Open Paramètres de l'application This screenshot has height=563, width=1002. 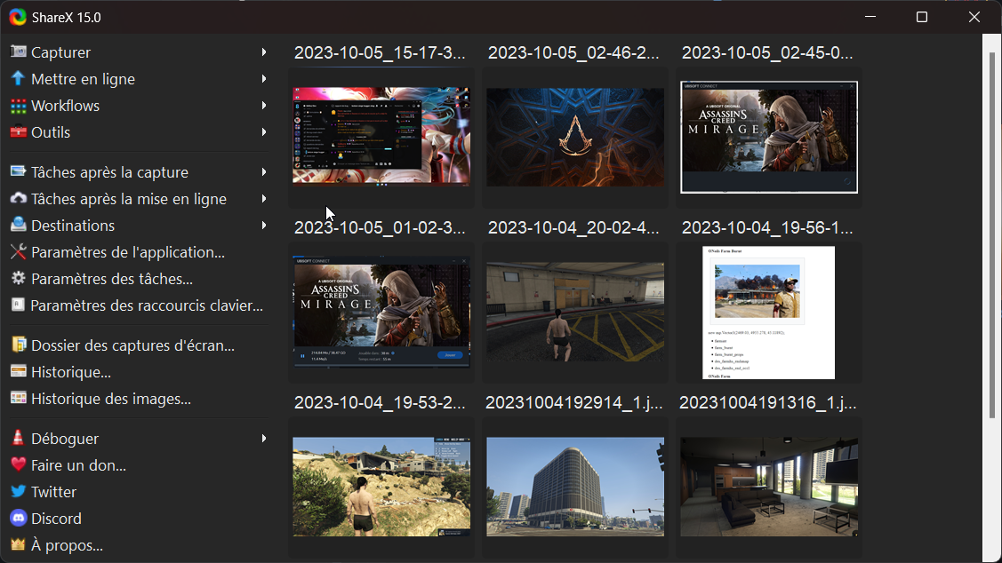click(x=127, y=252)
